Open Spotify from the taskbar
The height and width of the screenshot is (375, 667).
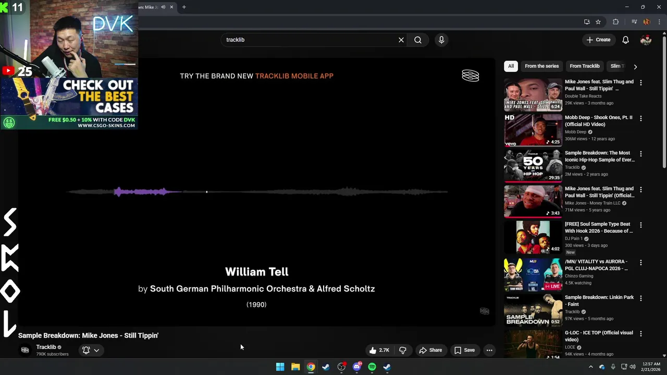(x=372, y=367)
